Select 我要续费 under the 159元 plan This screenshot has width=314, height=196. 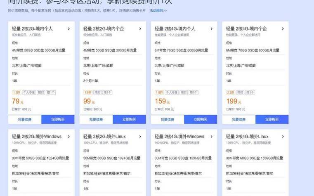(x=168, y=120)
